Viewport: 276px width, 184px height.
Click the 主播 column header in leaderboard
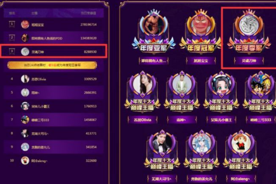coord(34,13)
